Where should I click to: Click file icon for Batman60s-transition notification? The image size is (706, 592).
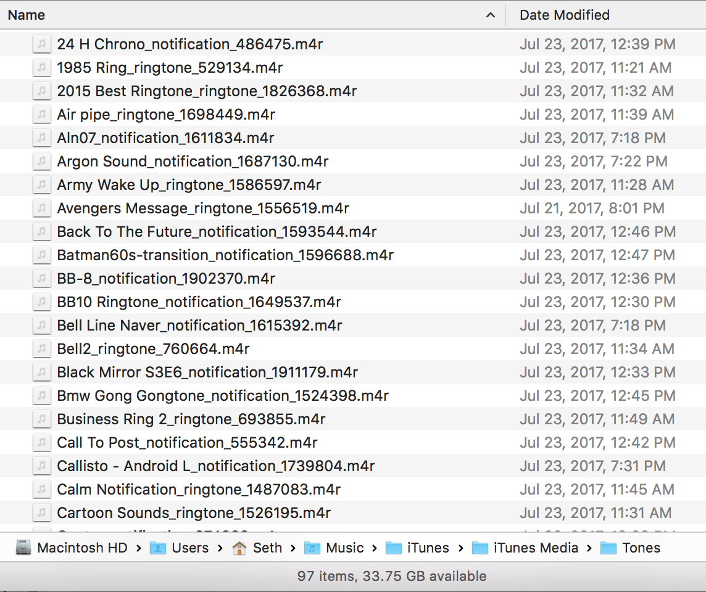pos(41,255)
